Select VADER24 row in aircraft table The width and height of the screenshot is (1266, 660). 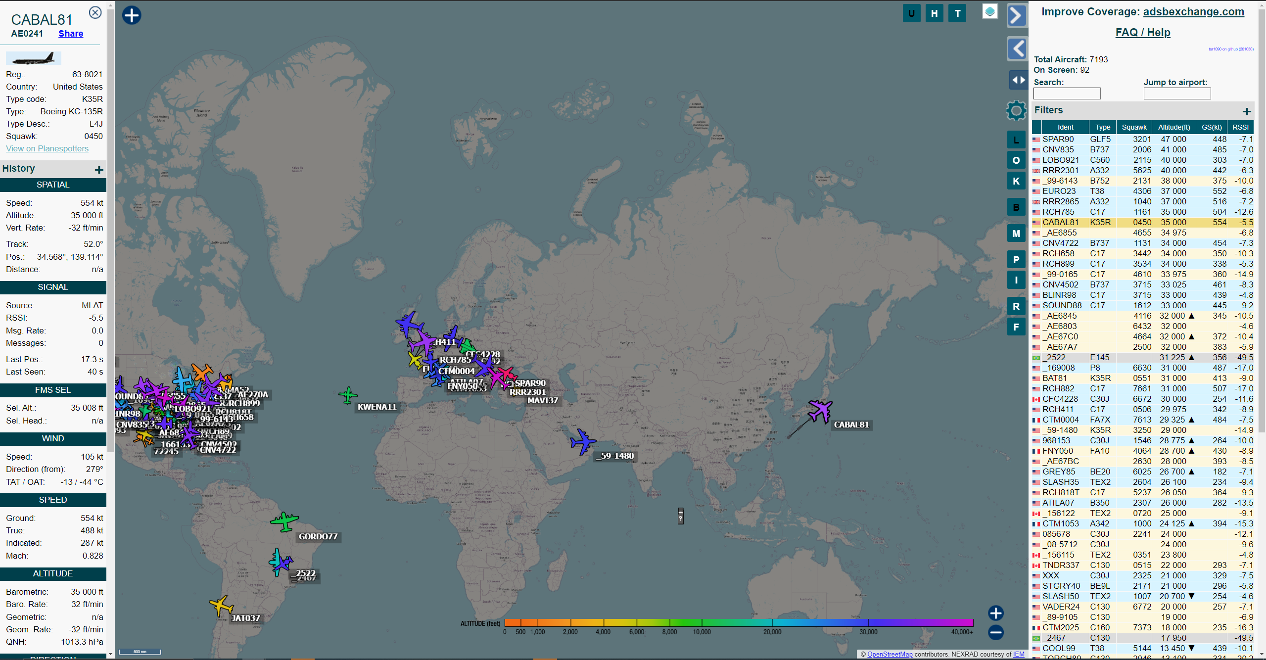[1142, 607]
